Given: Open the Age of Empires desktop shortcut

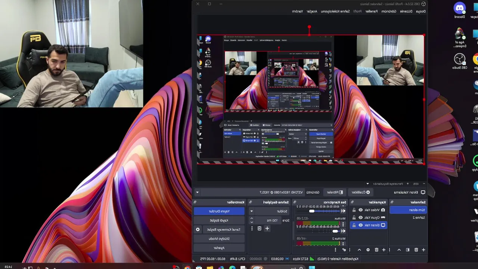Looking at the screenshot, I should coord(460,38).
